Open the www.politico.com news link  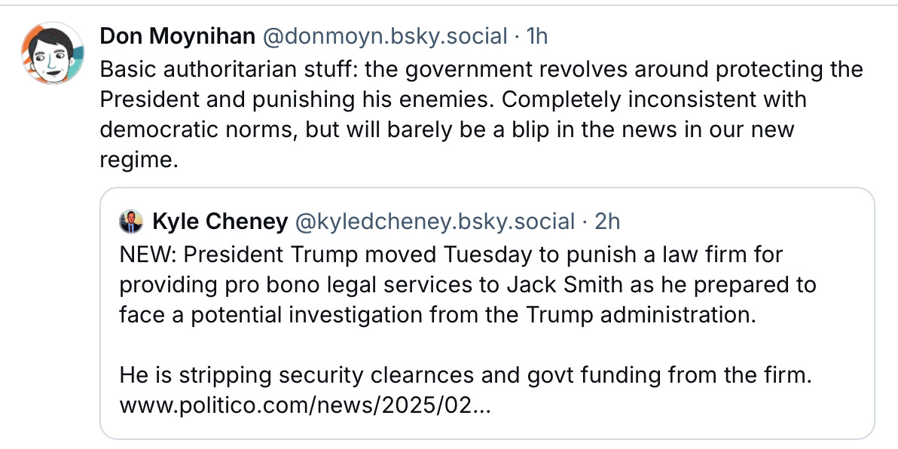[x=305, y=406]
